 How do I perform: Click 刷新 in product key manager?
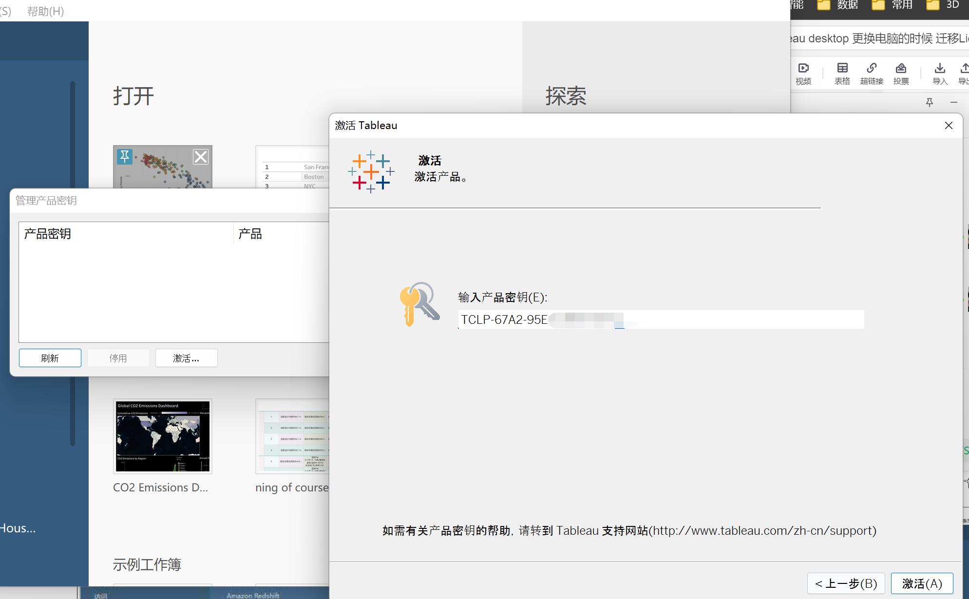pyautogui.click(x=50, y=358)
